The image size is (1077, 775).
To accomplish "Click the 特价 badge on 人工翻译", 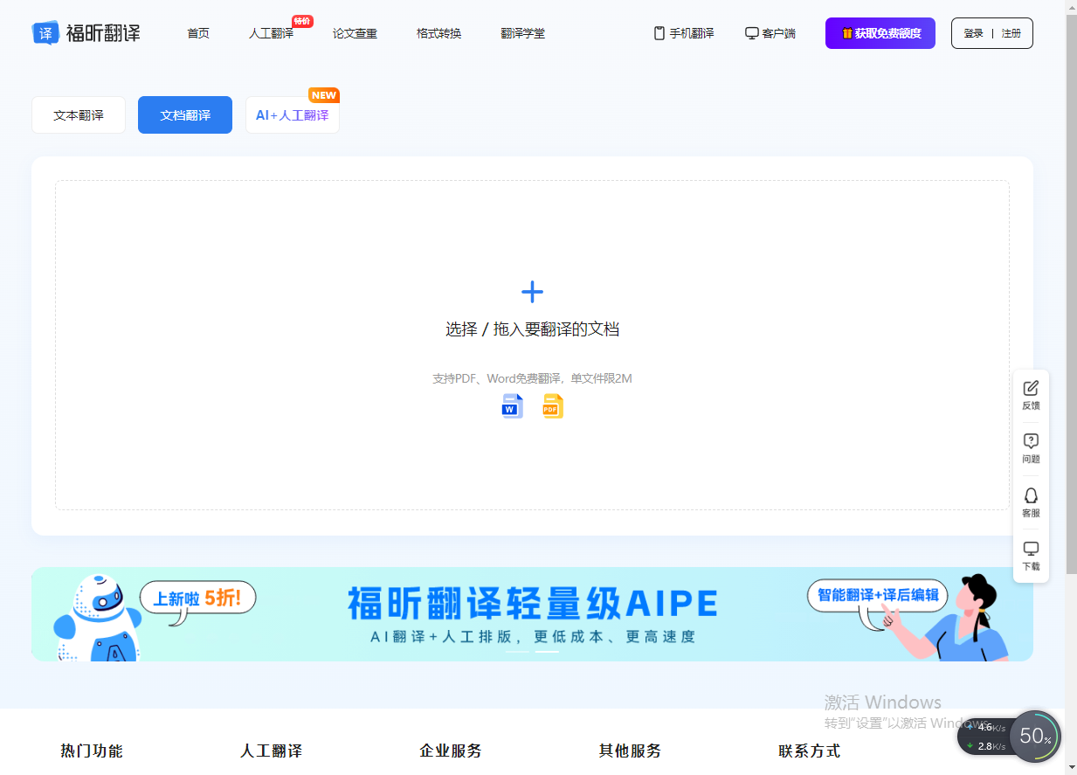I will click(x=302, y=21).
